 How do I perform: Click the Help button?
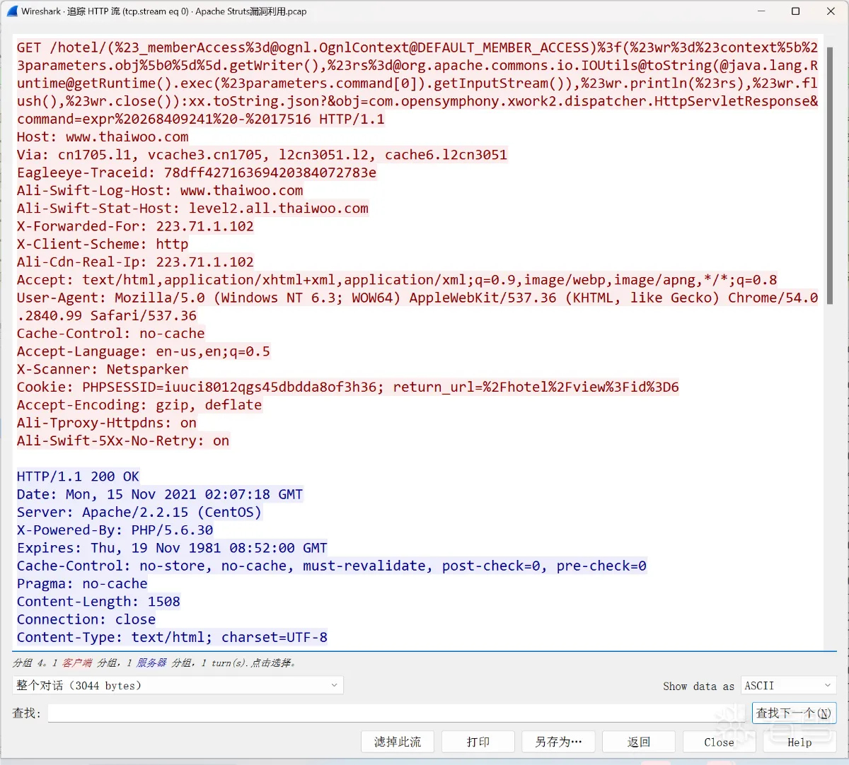[x=799, y=742]
